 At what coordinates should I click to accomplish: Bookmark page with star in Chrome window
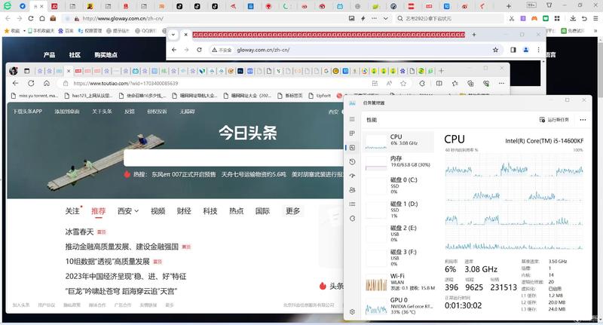(x=495, y=50)
